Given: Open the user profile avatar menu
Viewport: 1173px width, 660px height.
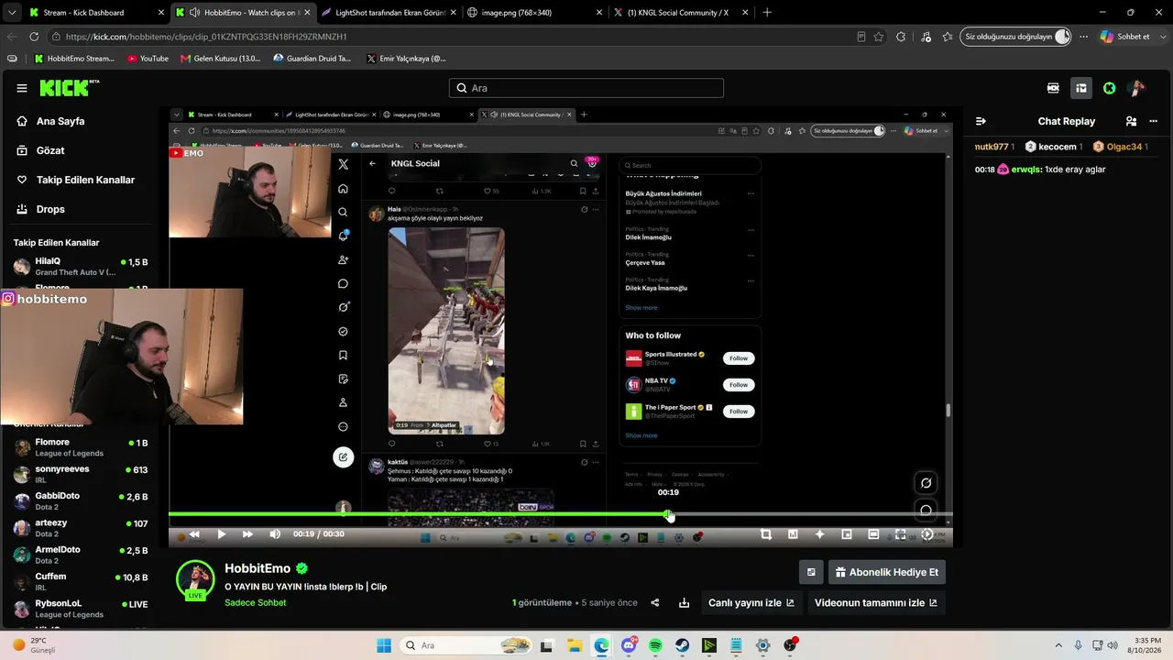Looking at the screenshot, I should (1137, 88).
